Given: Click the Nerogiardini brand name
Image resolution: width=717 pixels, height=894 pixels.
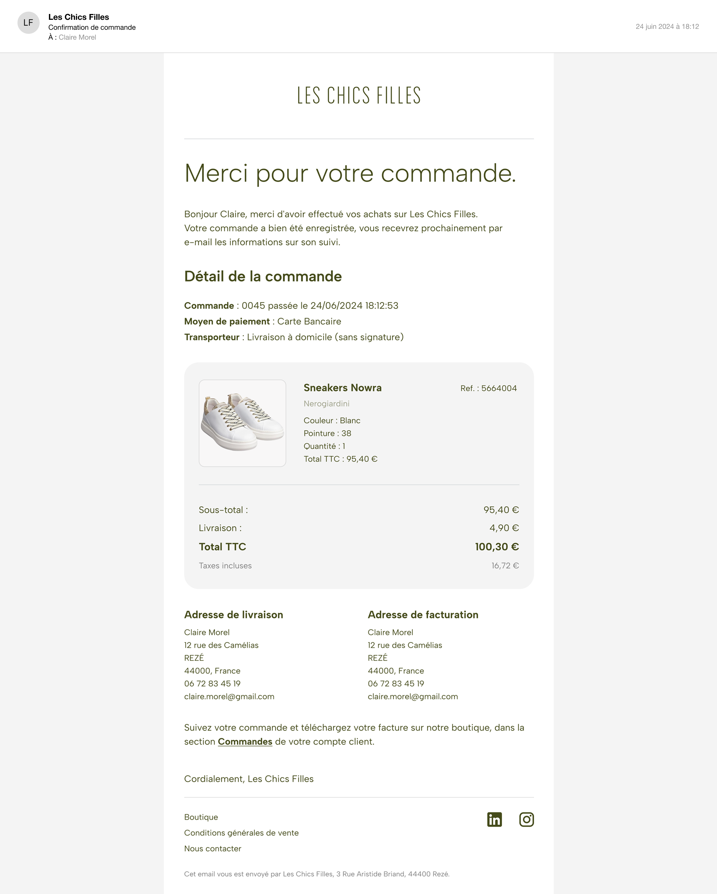Looking at the screenshot, I should pos(326,404).
